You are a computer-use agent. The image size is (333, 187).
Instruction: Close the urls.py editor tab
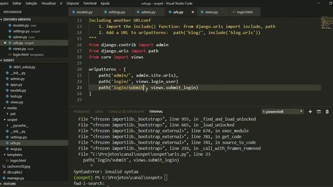tap(193, 12)
